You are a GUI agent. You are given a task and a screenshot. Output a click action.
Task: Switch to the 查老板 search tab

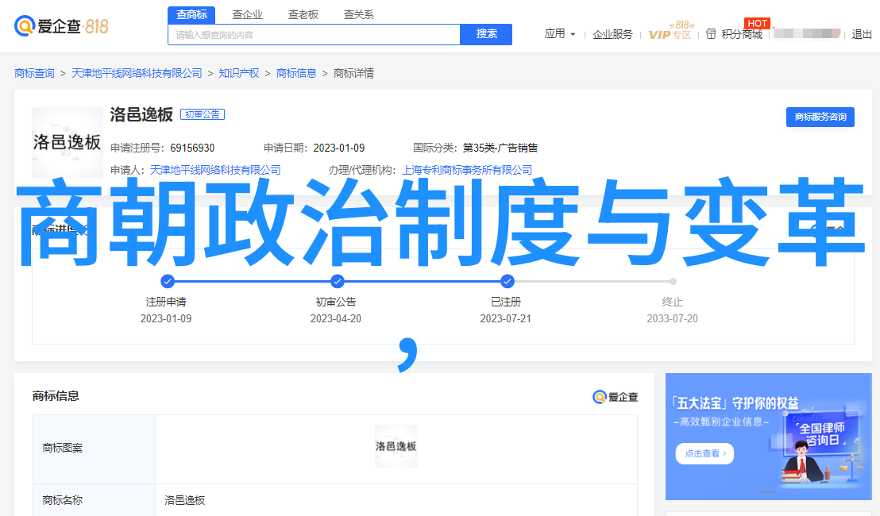(x=303, y=14)
